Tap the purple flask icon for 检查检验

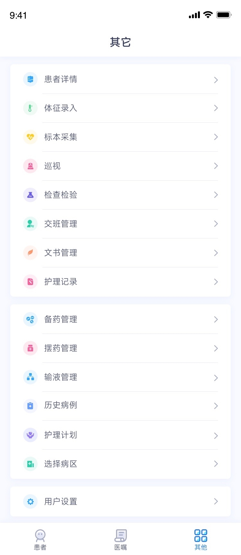[x=31, y=195]
